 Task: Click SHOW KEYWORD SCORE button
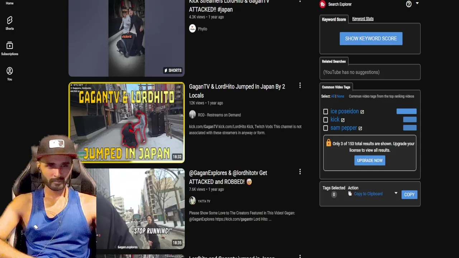point(371,38)
